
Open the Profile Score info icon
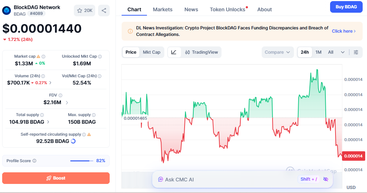34,161
